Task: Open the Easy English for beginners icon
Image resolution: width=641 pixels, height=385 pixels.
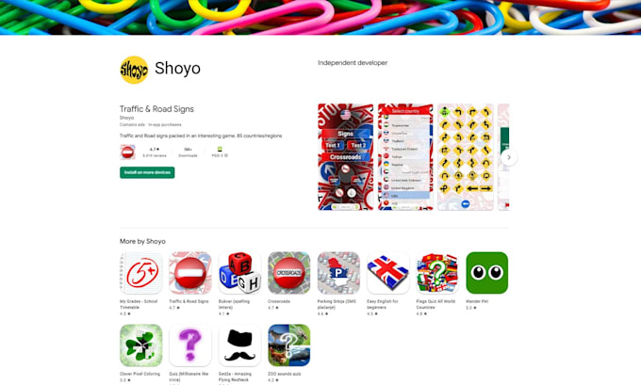Action: (x=388, y=273)
